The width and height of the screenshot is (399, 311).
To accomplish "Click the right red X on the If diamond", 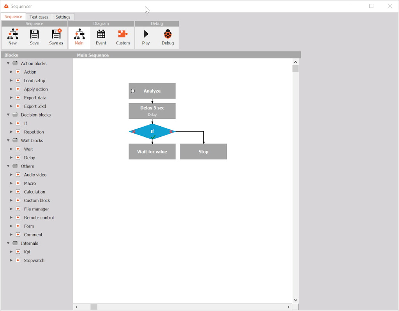I will click(171, 132).
